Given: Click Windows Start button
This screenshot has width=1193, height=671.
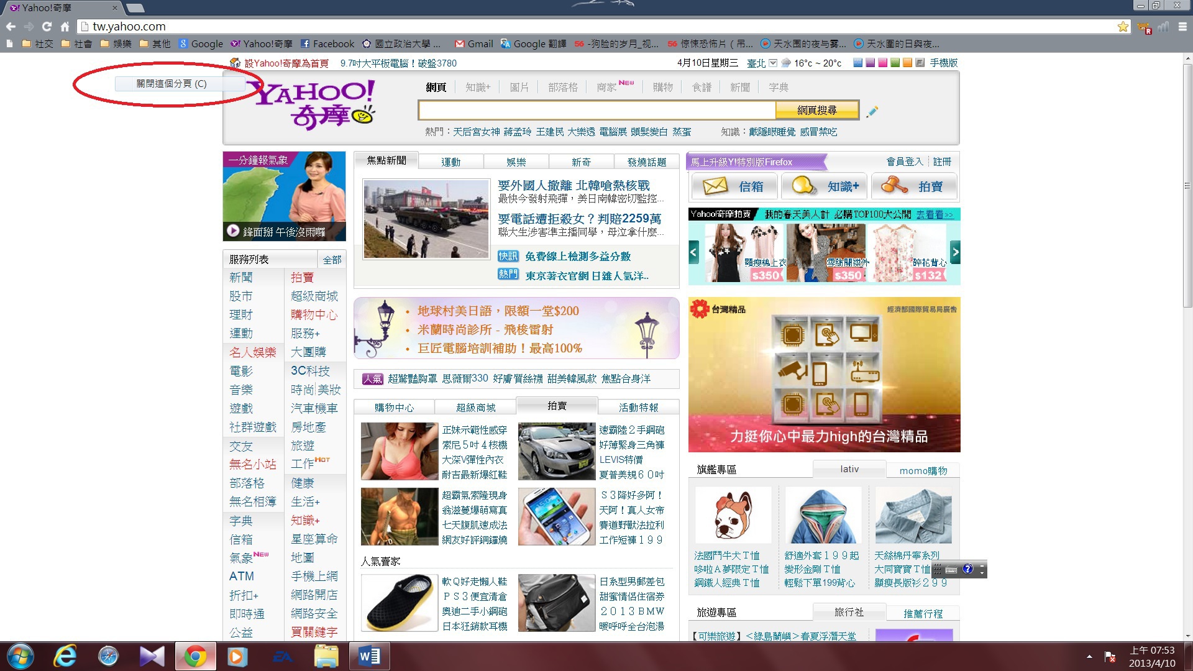Looking at the screenshot, I should 20,656.
